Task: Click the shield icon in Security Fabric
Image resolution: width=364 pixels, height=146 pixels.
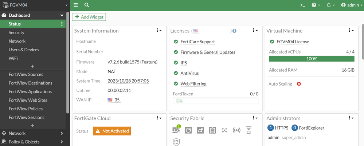Action: point(176,142)
